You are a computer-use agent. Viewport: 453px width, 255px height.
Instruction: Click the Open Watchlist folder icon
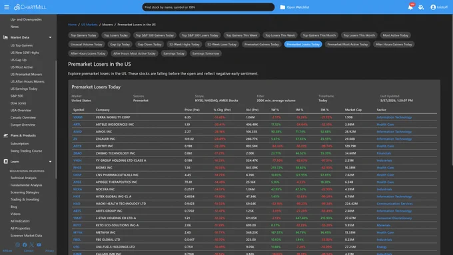pos(282,7)
